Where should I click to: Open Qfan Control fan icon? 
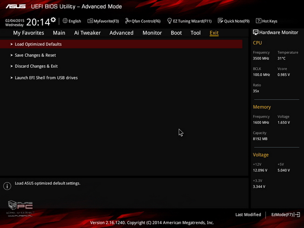128,21
